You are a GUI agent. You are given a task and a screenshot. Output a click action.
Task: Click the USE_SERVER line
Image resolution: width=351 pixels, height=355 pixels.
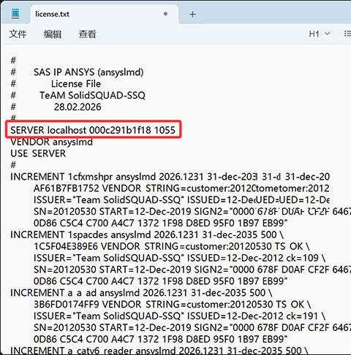pyautogui.click(x=38, y=153)
